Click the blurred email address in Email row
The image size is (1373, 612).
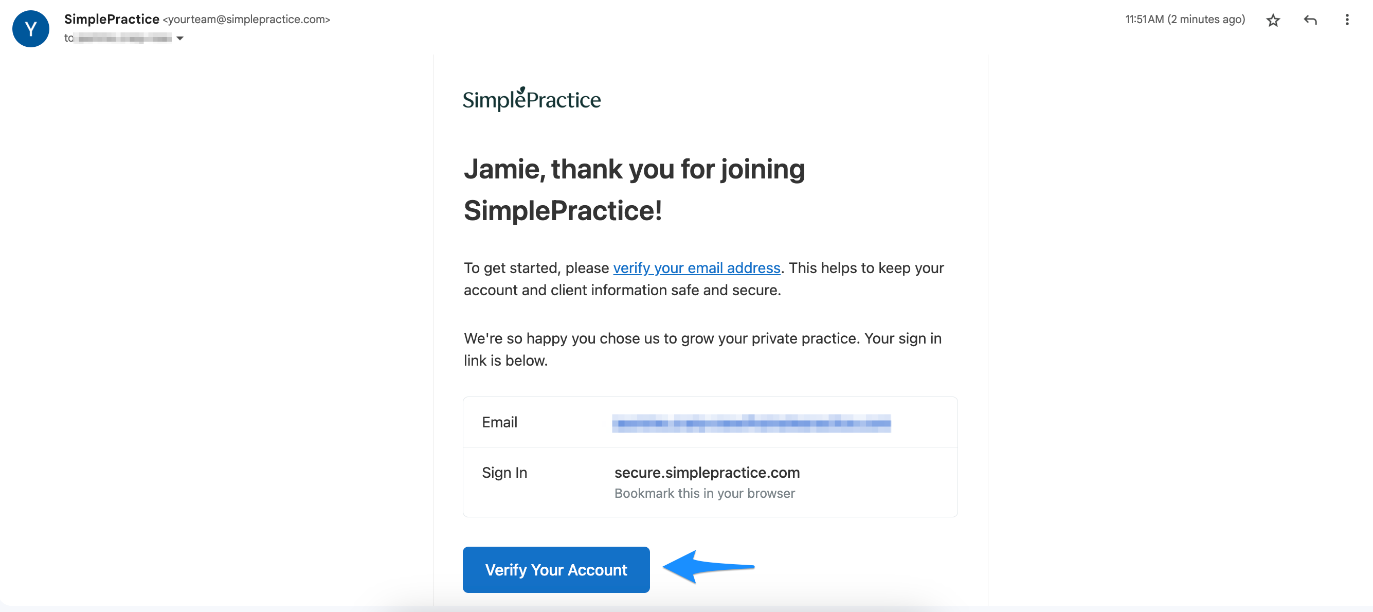(x=750, y=423)
